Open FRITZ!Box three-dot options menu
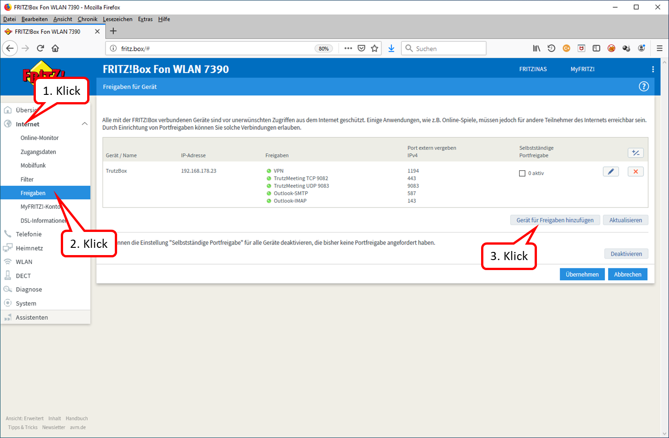Viewport: 669px width, 438px height. pyautogui.click(x=653, y=69)
